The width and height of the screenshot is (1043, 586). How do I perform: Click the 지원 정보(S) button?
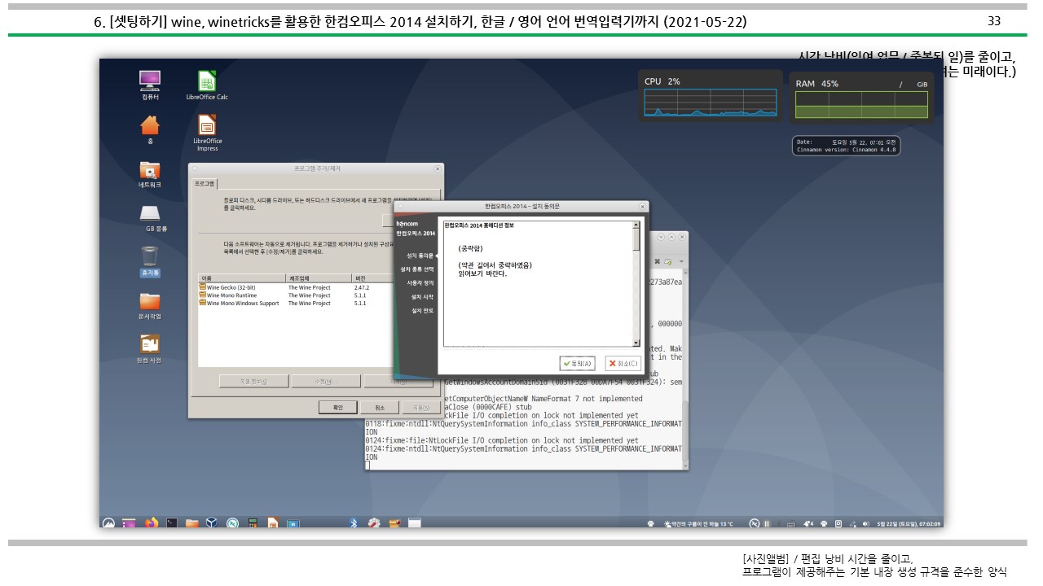(253, 381)
